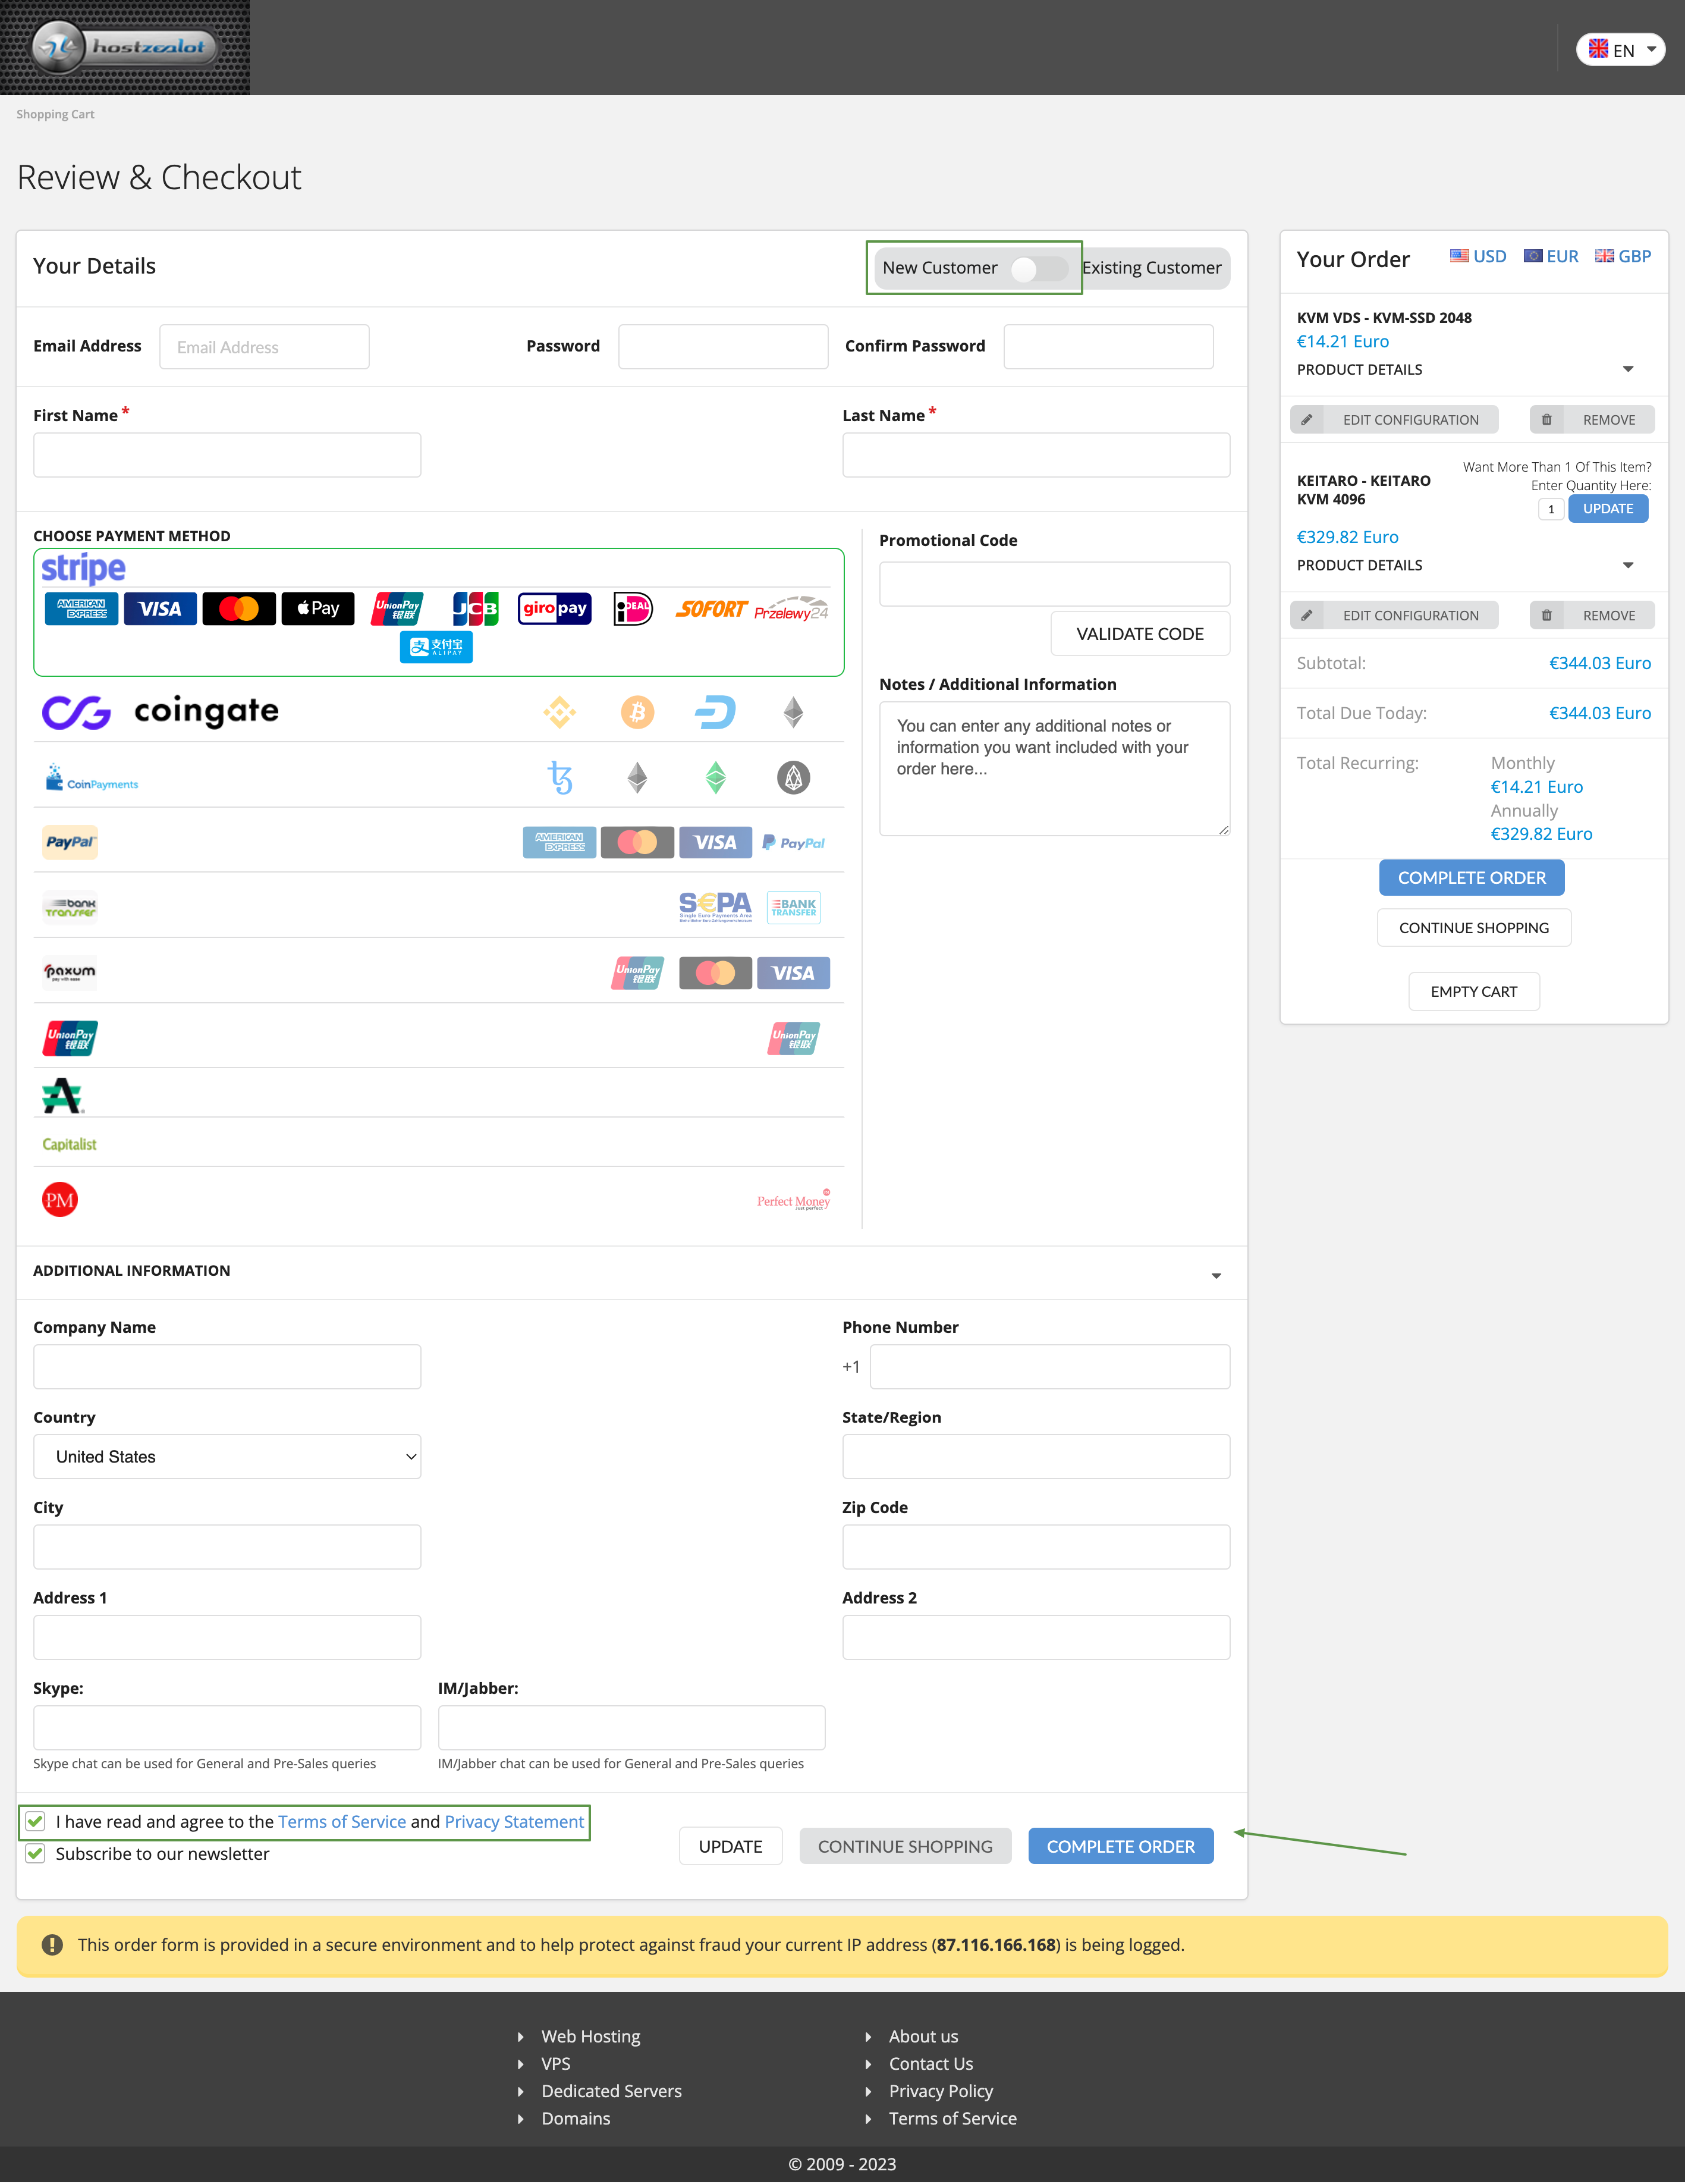This screenshot has width=1685, height=2184.
Task: Click trash icon to remove Keitaro KVM 4096
Action: click(x=1546, y=615)
